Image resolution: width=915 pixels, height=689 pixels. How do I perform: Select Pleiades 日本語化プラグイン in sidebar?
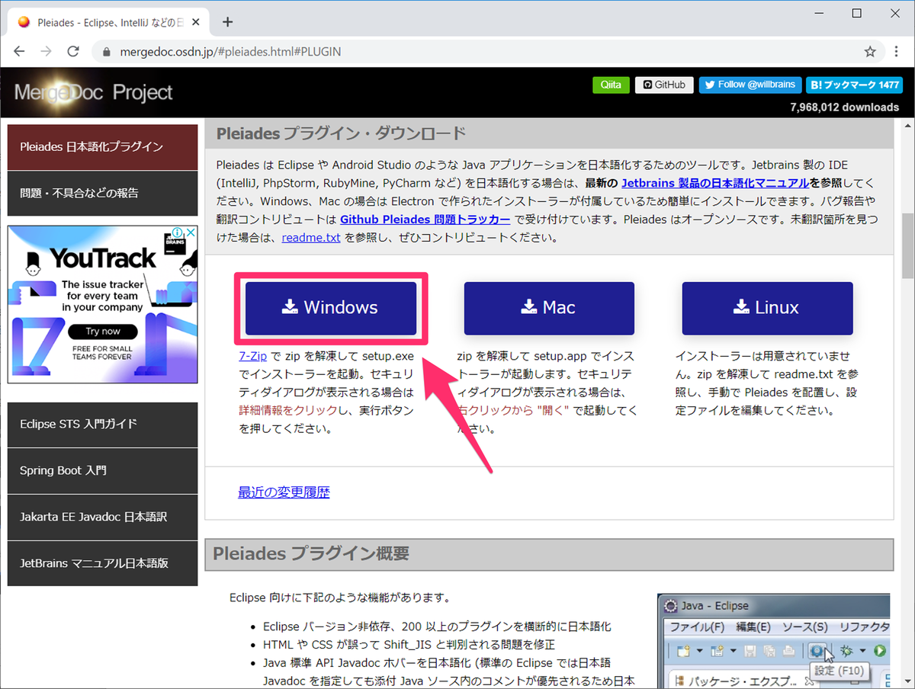point(102,146)
